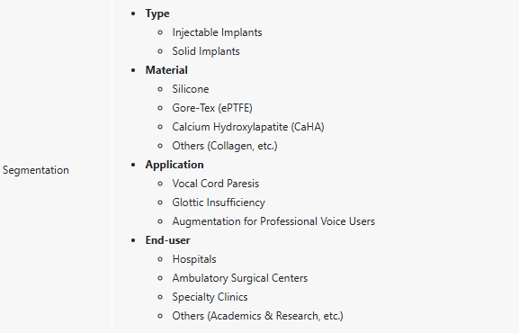Click the Hospitals list item
519x333 pixels.
(194, 259)
